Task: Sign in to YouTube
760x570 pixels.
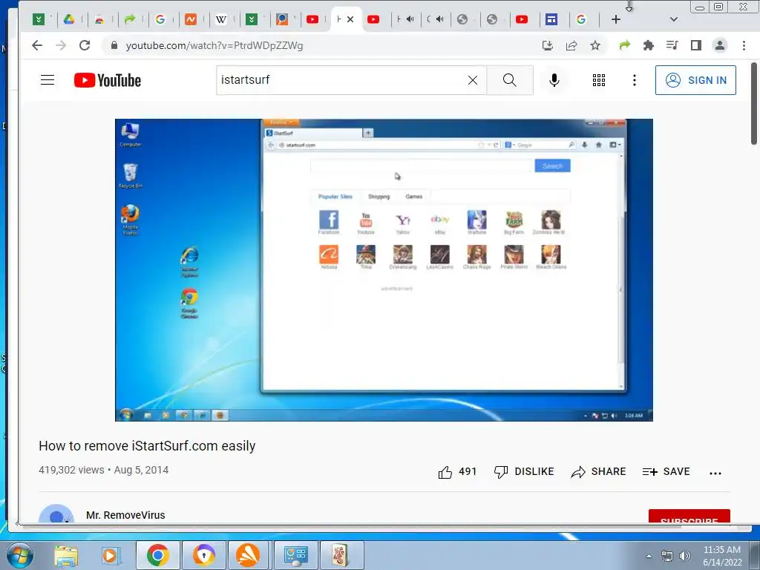Action: (695, 80)
